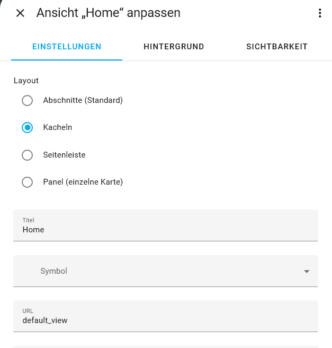Choose the Seitenleiste radio circle
Image resolution: width=332 pixels, height=348 pixels.
pyautogui.click(x=27, y=155)
